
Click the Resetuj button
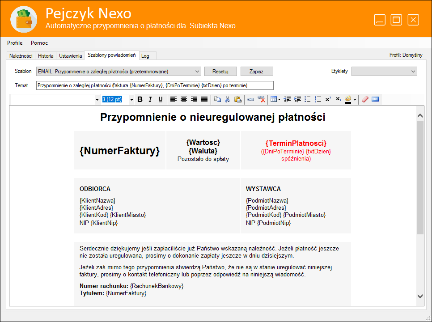pos(220,72)
